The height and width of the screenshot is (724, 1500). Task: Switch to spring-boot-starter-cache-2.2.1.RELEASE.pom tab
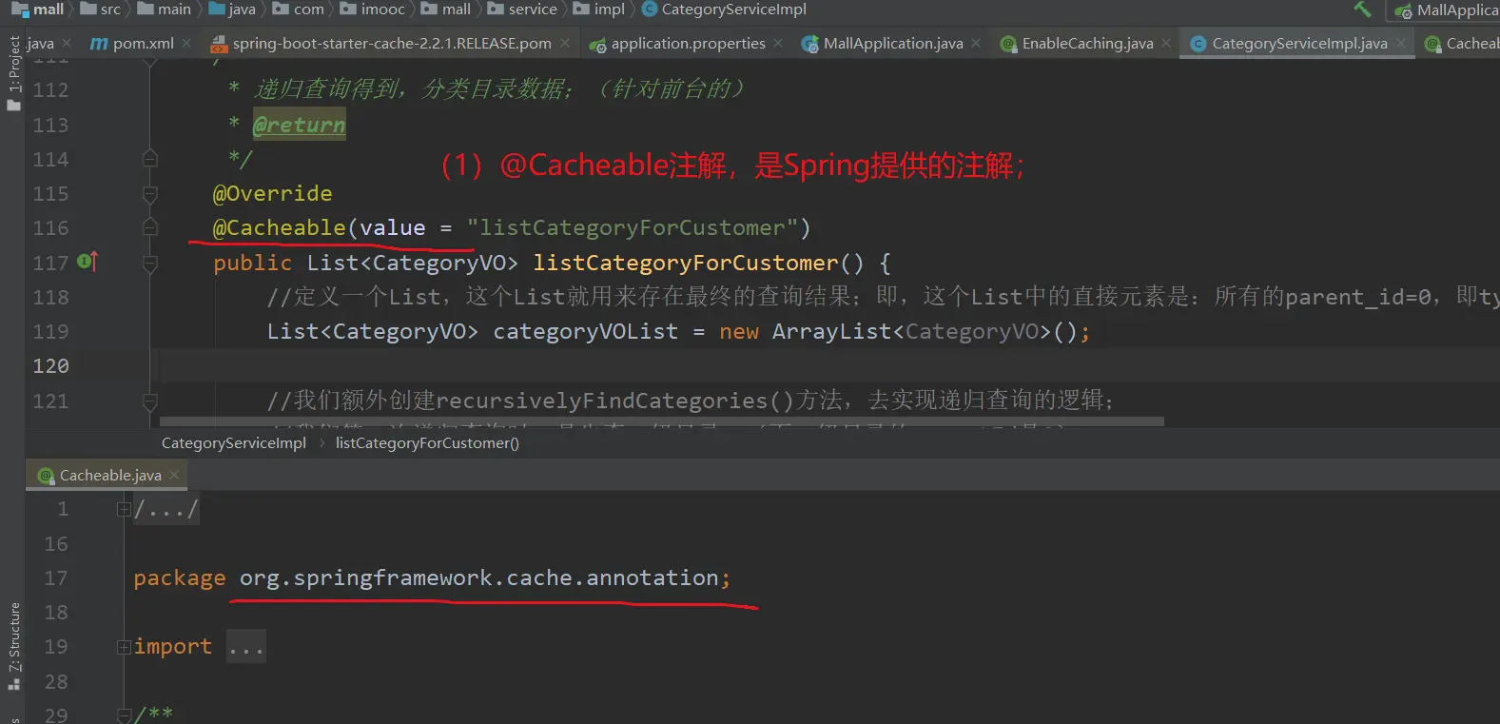tap(392, 44)
